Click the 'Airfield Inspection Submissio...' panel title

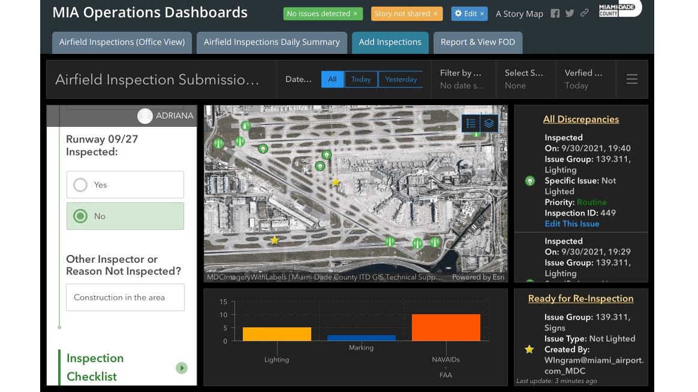pyautogui.click(x=157, y=80)
